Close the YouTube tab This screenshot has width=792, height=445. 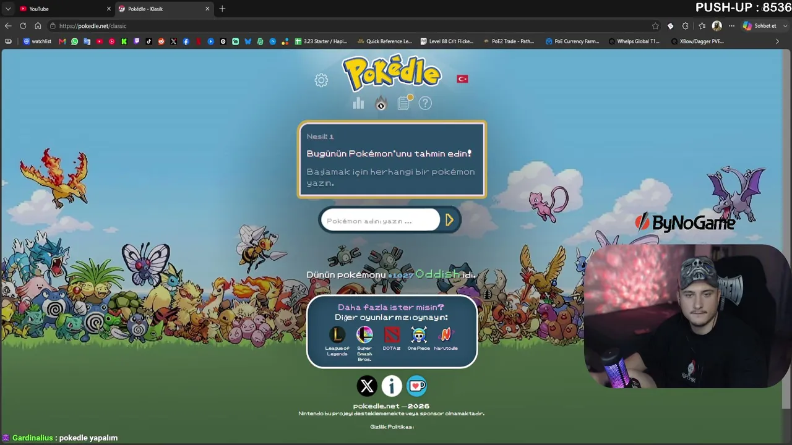pyautogui.click(x=109, y=9)
